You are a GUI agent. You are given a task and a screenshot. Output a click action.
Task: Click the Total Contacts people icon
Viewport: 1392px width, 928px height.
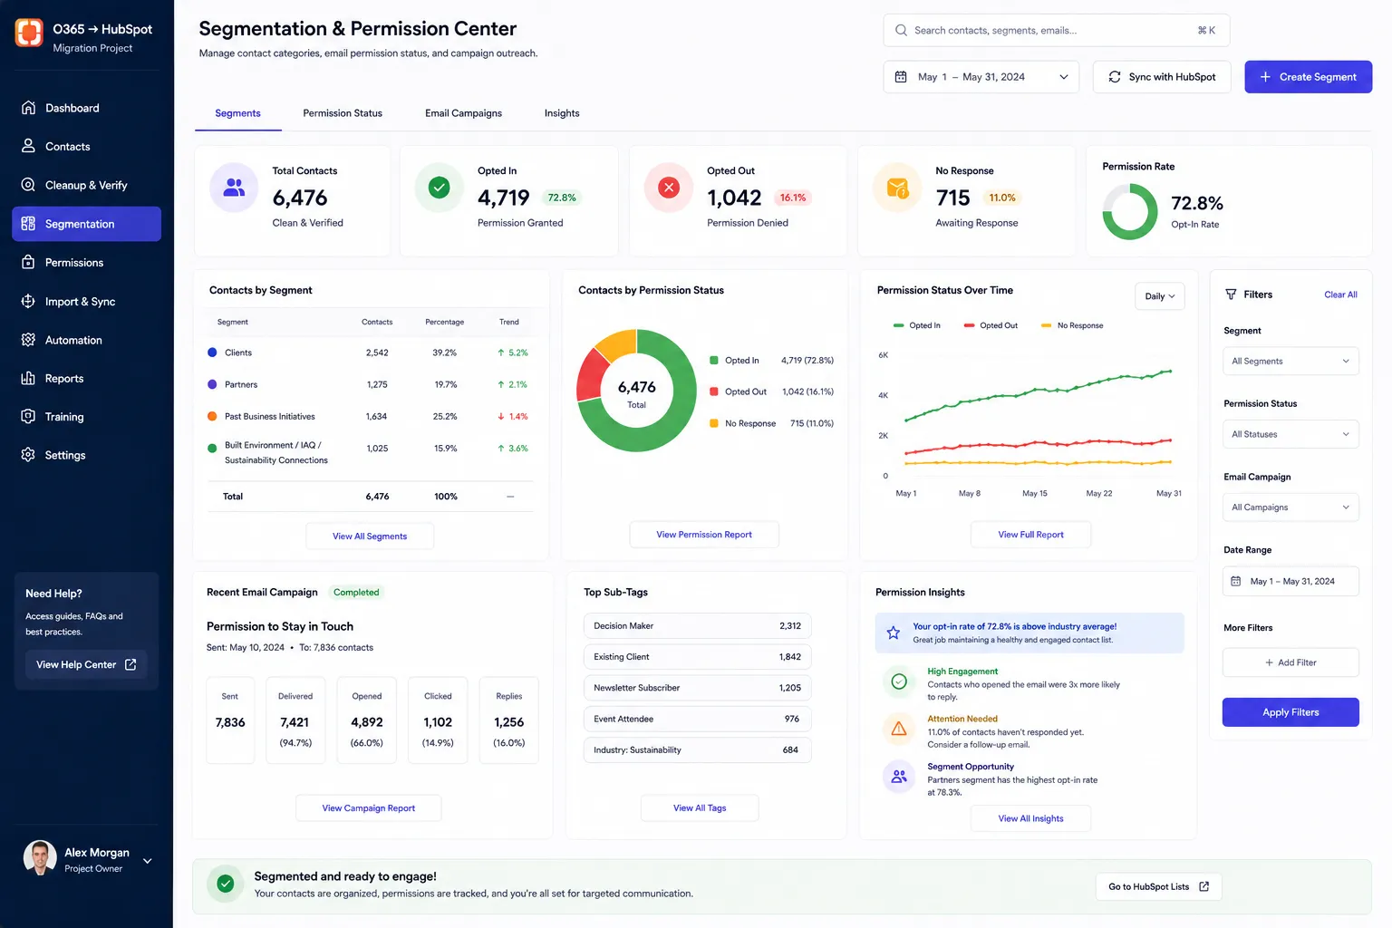[x=234, y=188]
